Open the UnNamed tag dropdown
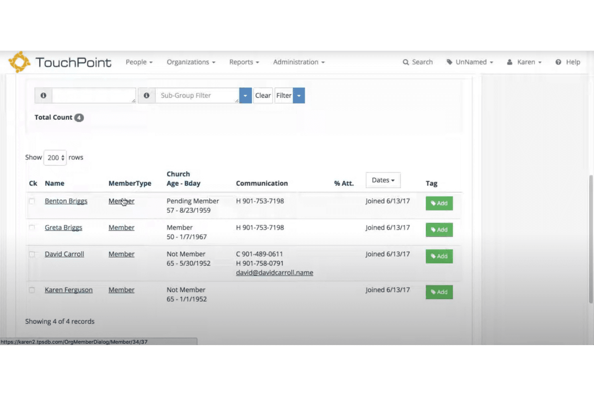The width and height of the screenshot is (594, 396). [x=470, y=62]
